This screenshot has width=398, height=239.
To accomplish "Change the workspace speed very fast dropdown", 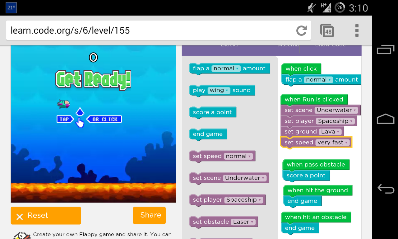I will tap(332, 143).
